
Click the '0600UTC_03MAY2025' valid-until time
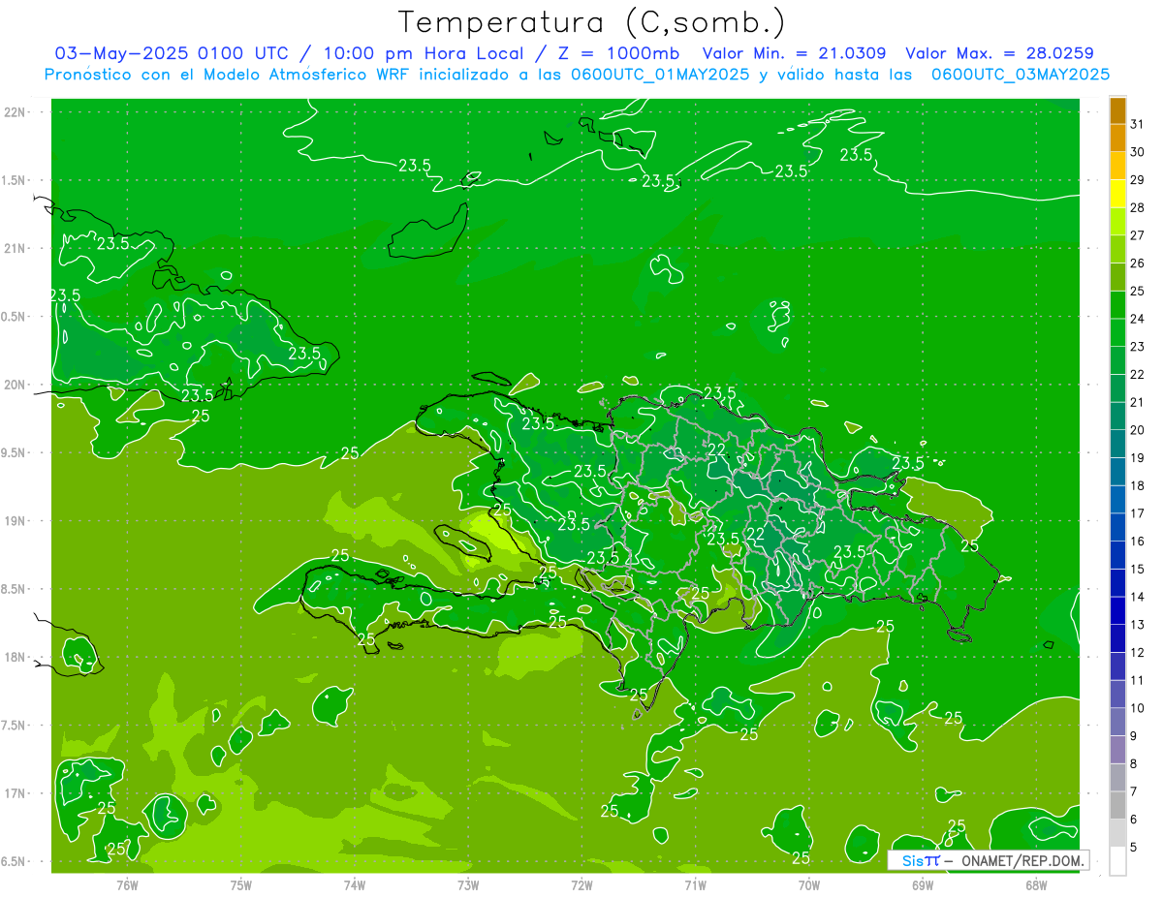[1021, 74]
